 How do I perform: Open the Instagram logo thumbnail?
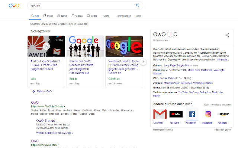(x=208, y=114)
